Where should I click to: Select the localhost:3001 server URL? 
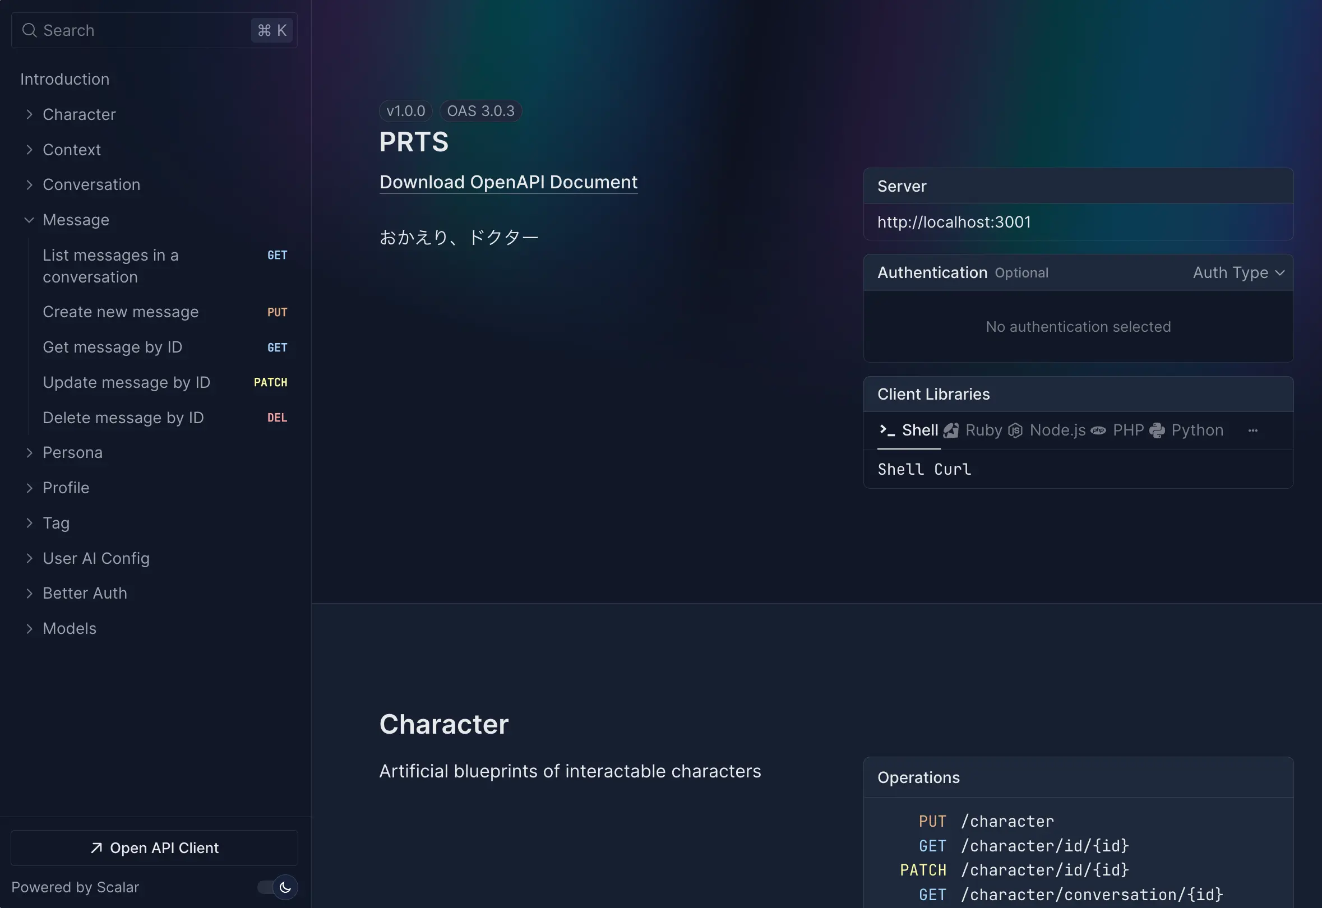point(954,222)
